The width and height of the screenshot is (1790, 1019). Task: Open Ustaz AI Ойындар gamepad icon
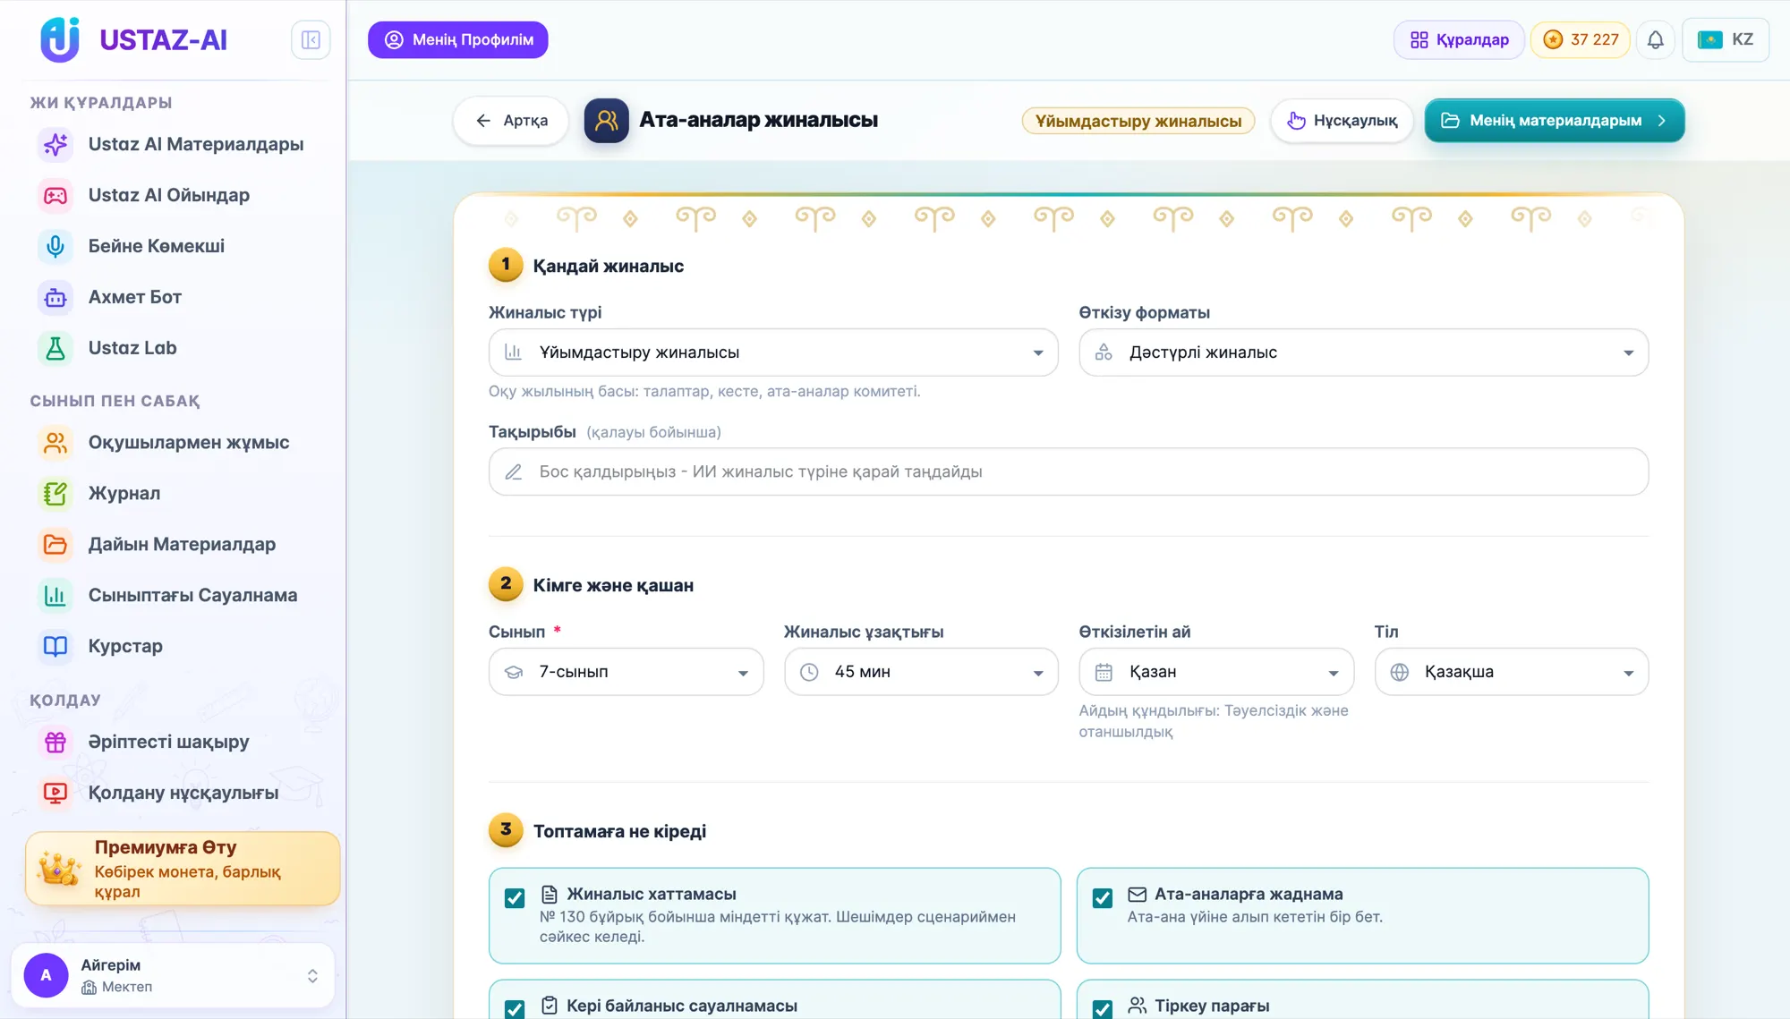tap(55, 195)
